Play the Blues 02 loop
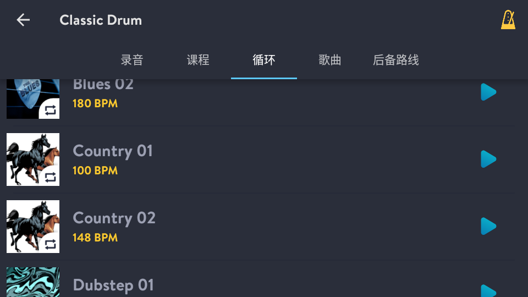This screenshot has width=528, height=297. pyautogui.click(x=488, y=92)
